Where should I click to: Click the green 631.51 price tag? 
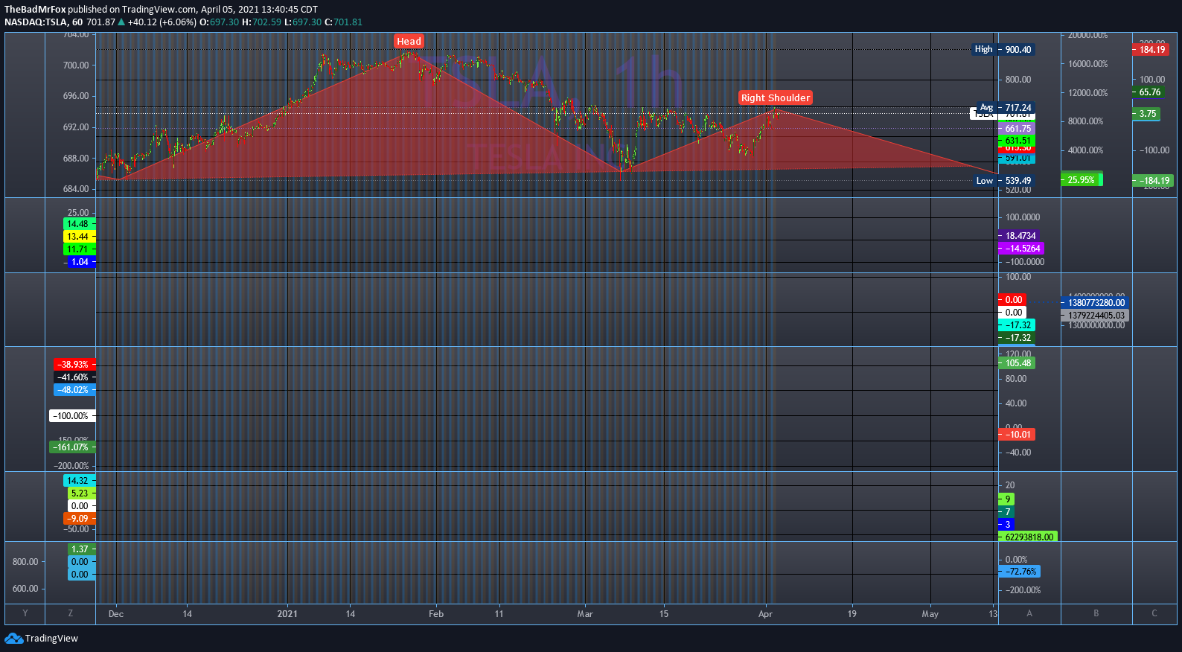1017,141
